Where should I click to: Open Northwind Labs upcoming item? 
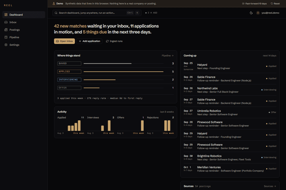tap(230, 90)
